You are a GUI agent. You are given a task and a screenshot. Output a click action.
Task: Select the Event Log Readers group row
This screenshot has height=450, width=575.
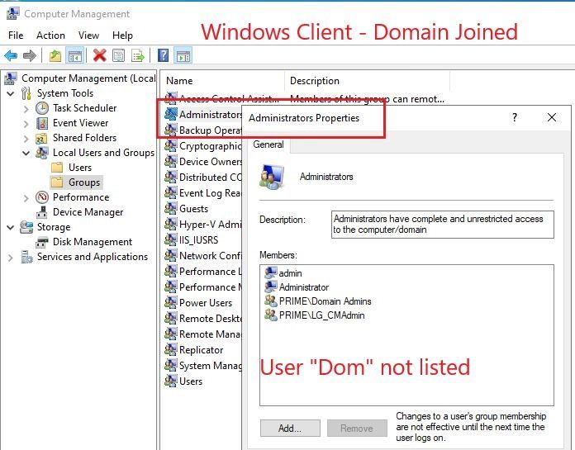point(203,192)
